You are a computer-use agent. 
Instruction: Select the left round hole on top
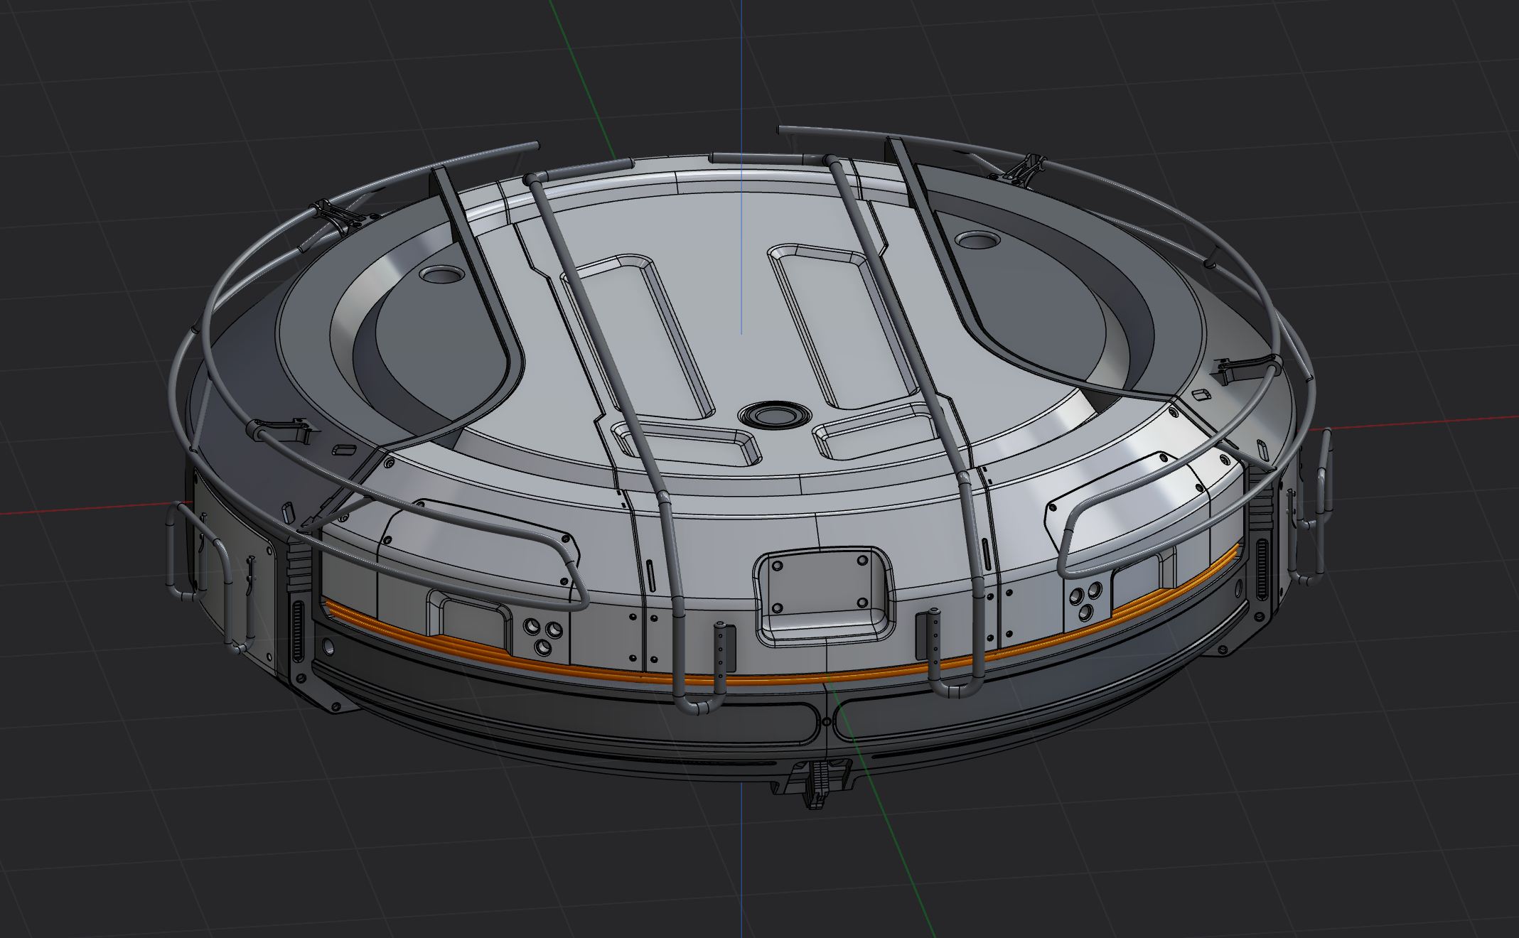click(443, 273)
